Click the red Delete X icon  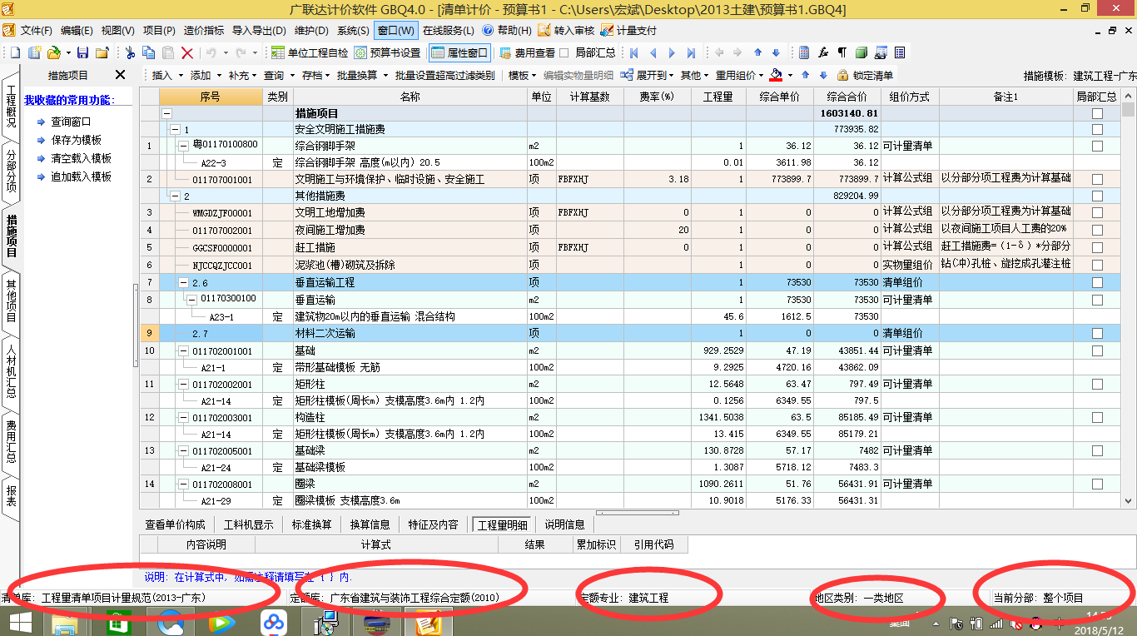pos(187,52)
